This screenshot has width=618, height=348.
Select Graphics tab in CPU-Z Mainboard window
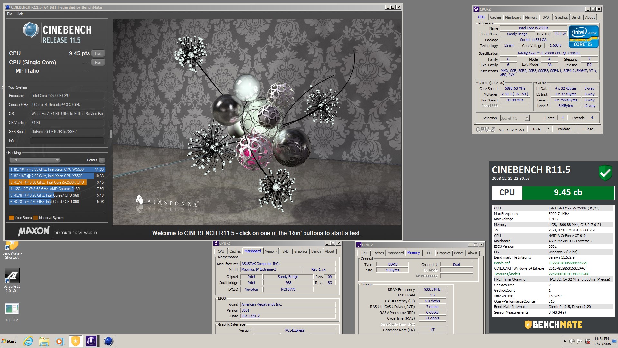tap(301, 251)
